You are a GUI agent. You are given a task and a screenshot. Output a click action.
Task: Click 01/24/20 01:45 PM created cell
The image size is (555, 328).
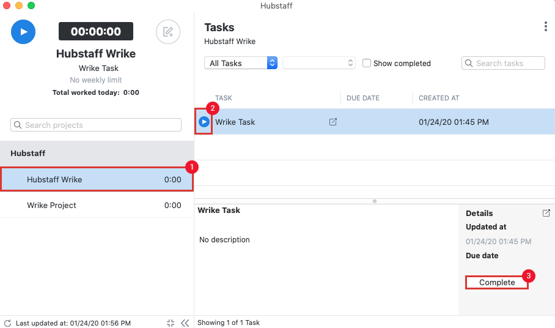pos(454,122)
